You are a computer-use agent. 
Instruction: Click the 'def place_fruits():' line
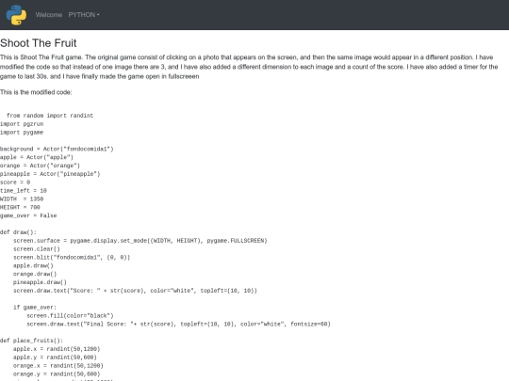(x=31, y=341)
